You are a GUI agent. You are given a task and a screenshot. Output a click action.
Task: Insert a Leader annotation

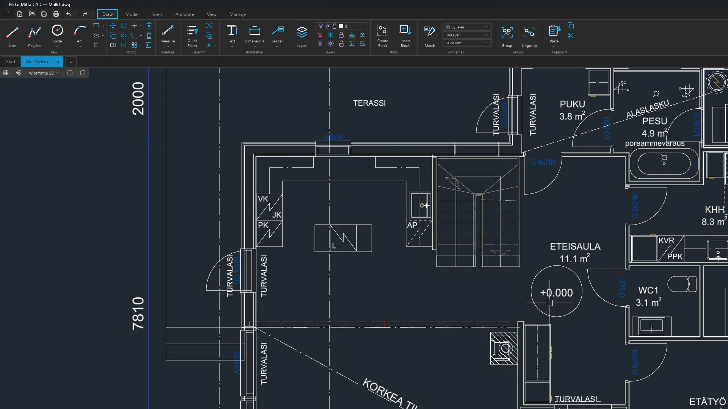point(277,34)
